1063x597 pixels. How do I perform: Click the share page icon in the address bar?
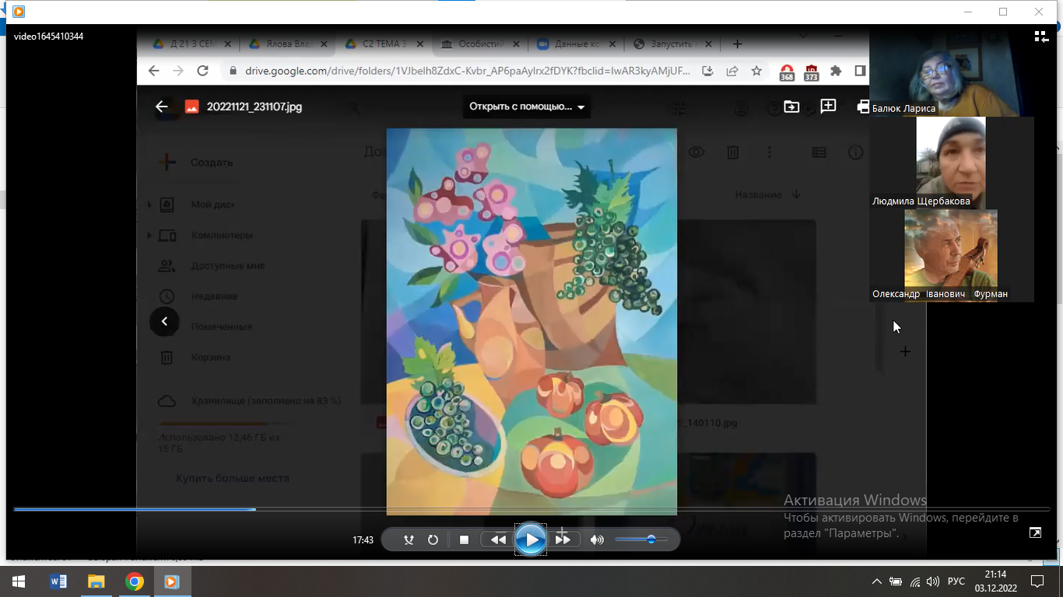(x=732, y=71)
